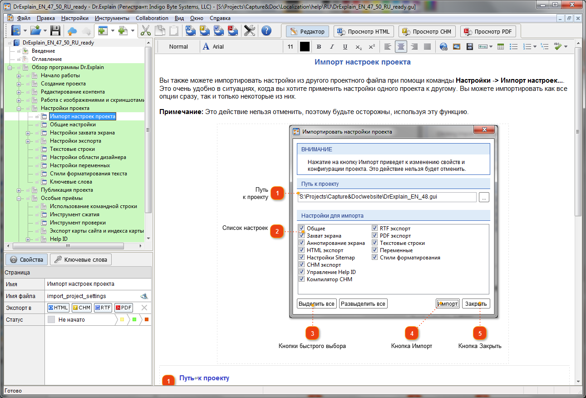This screenshot has height=398, width=586.
Task: Click the Insert table icon
Action: (501, 46)
